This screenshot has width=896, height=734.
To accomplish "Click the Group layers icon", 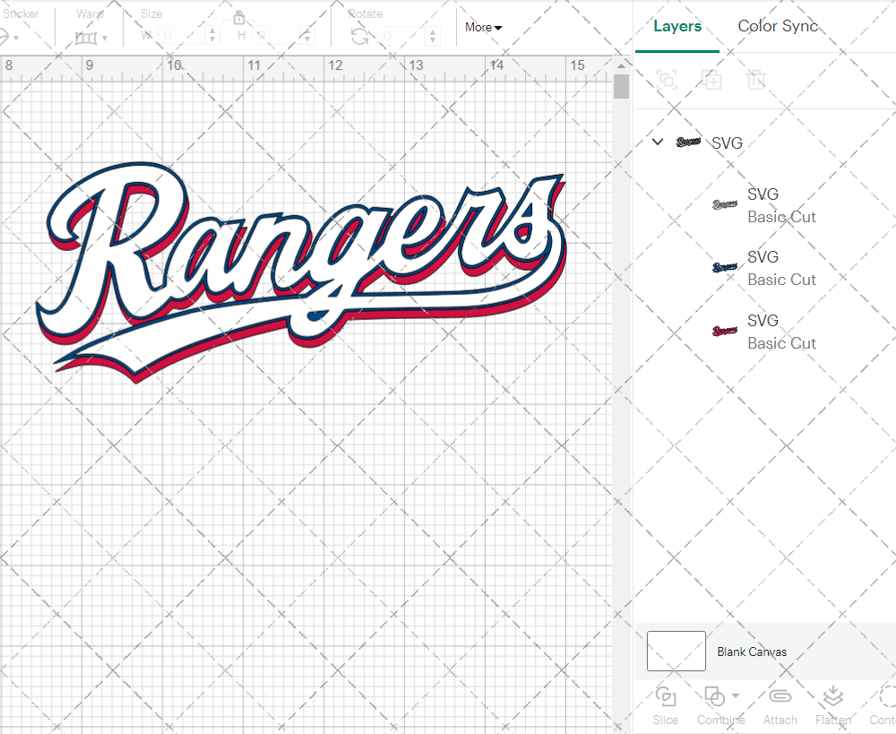I will tap(666, 80).
